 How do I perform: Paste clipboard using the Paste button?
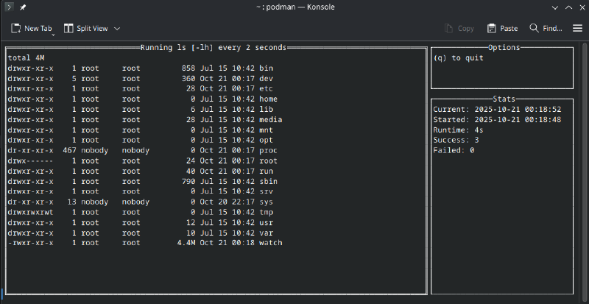pyautogui.click(x=502, y=29)
